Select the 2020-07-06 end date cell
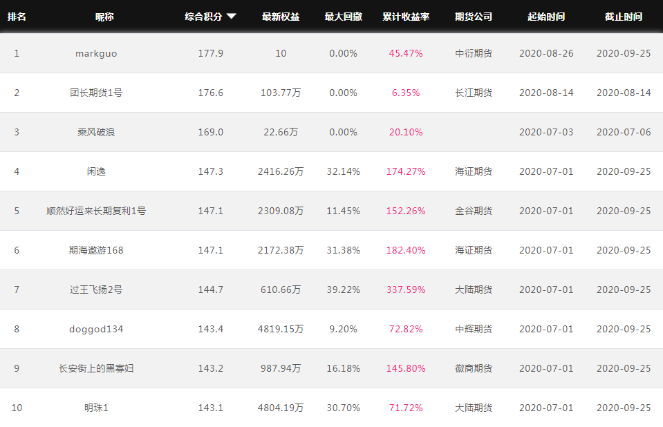The height and width of the screenshot is (427, 663). click(624, 132)
